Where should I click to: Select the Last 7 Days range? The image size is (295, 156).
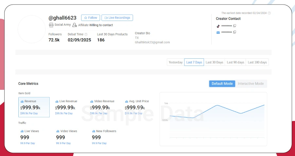point(194,62)
